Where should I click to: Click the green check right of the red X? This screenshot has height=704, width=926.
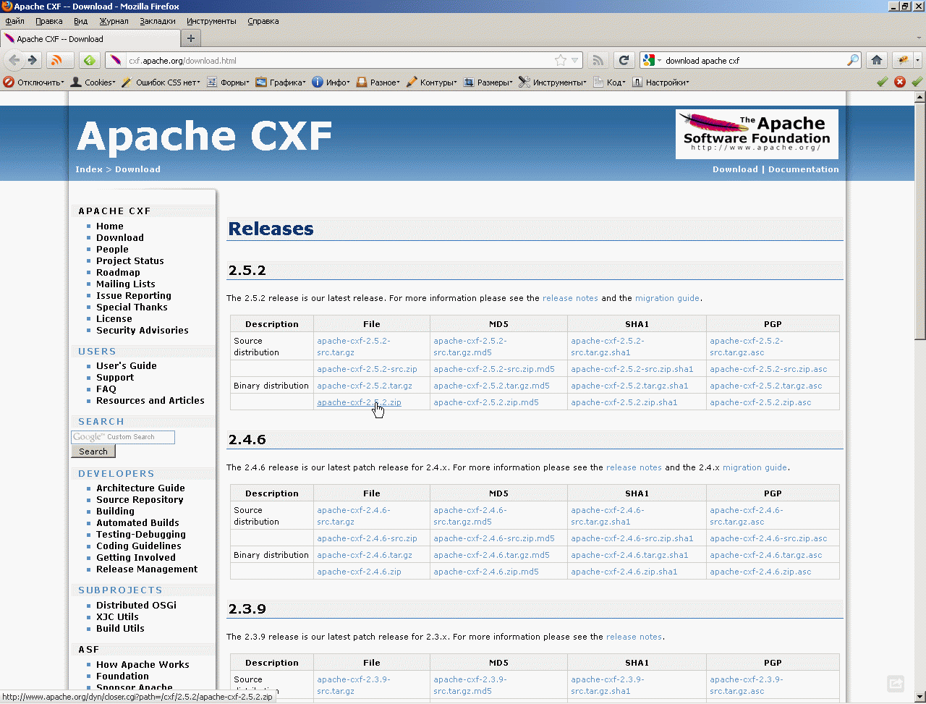tap(917, 82)
